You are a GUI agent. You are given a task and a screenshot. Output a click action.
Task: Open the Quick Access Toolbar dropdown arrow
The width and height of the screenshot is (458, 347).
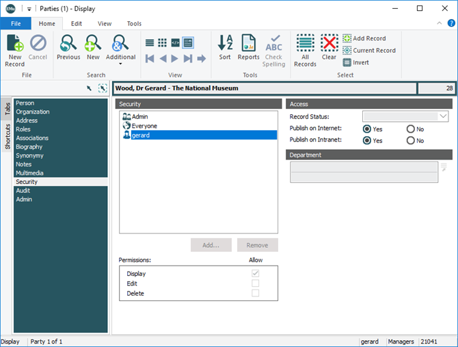[29, 8]
